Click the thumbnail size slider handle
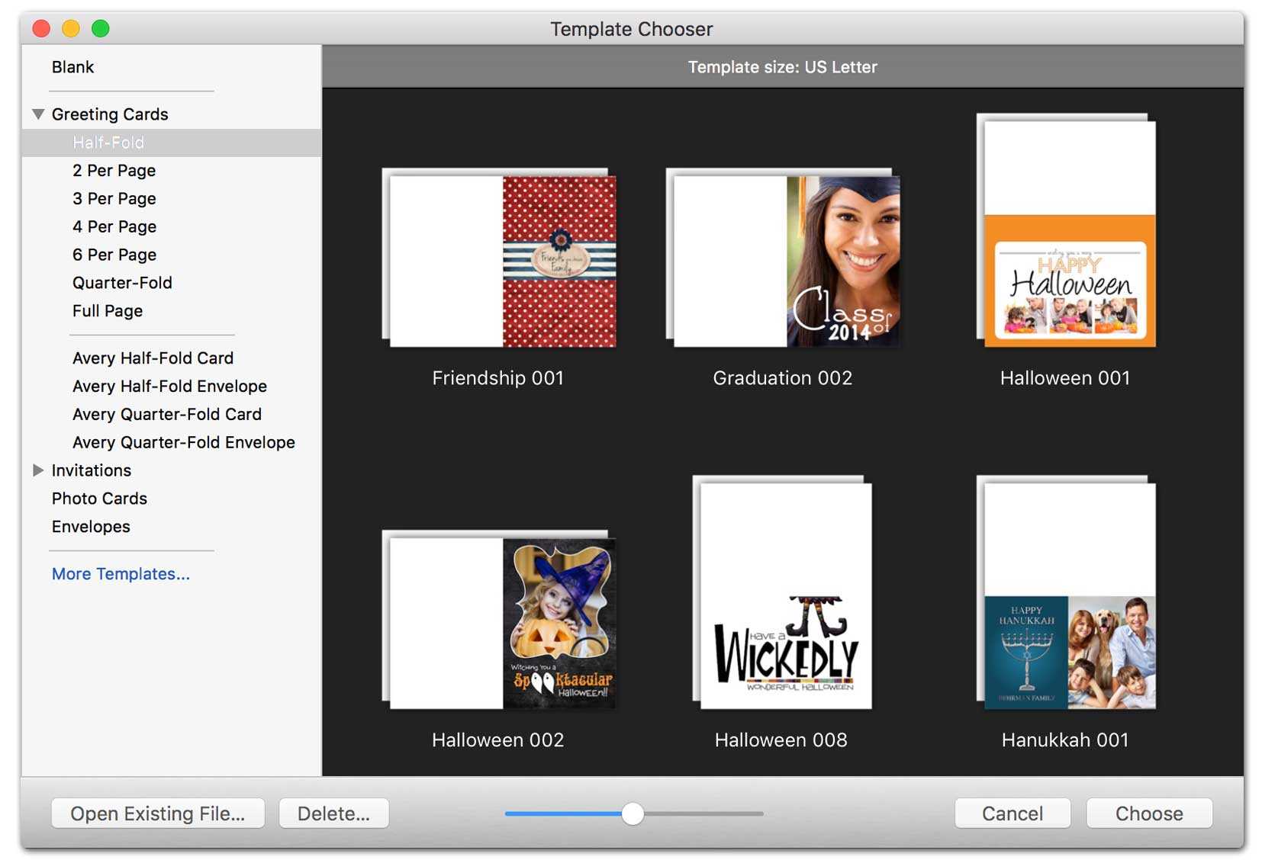 (633, 813)
